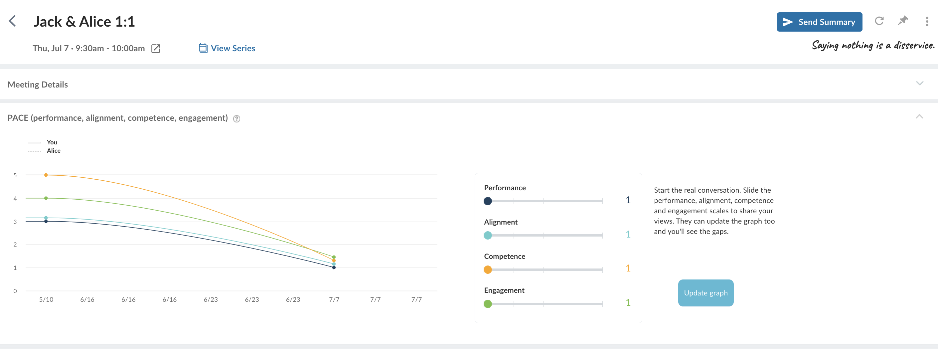Viewport: 938px width, 354px height.
Task: Open the View Series link
Action: coord(233,49)
